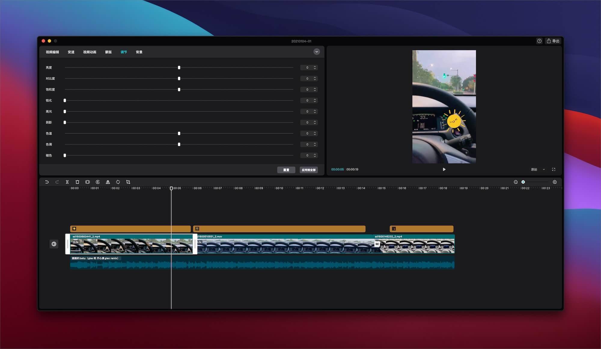Screen dimensions: 601x349
Task: Split the clip at the playhead
Action: click(x=67, y=182)
